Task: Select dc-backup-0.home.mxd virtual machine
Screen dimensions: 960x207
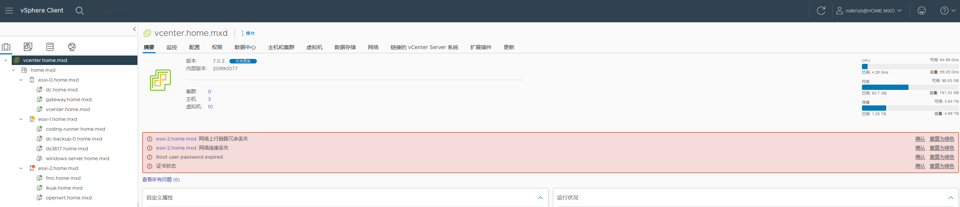Action: [74, 139]
